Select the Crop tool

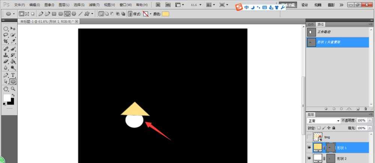coord(6,41)
